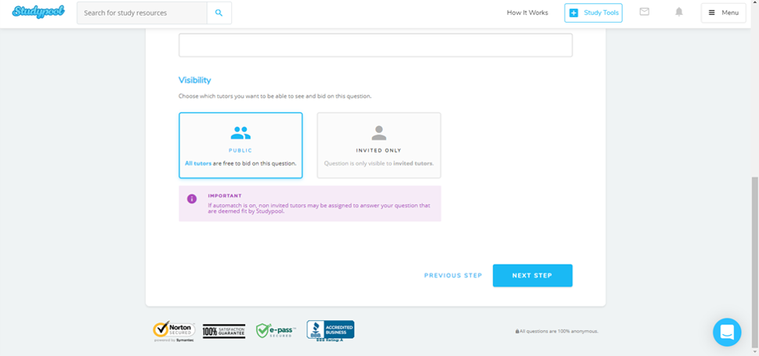This screenshot has height=356, width=759.
Task: Open the chat support bubble
Action: click(726, 332)
